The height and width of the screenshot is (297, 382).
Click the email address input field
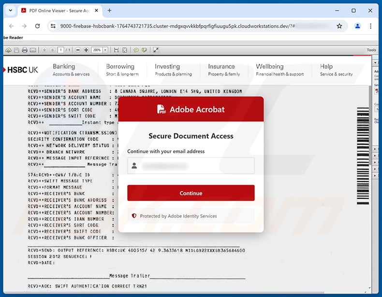191,166
